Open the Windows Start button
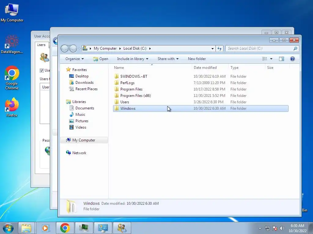313x234 pixels. coord(8,228)
